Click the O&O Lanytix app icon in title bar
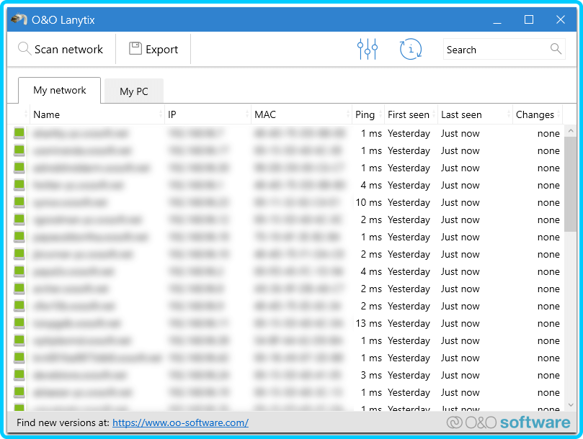 click(x=19, y=19)
